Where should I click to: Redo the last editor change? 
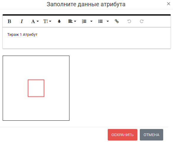[x=142, y=21]
